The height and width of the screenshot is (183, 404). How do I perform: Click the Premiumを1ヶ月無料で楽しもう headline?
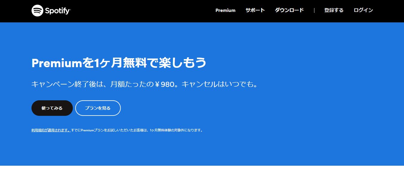(x=119, y=63)
